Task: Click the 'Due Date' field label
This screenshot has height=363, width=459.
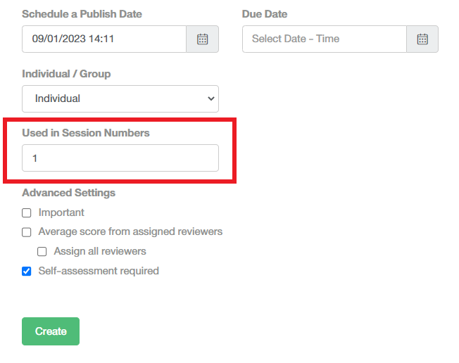Action: tap(265, 14)
